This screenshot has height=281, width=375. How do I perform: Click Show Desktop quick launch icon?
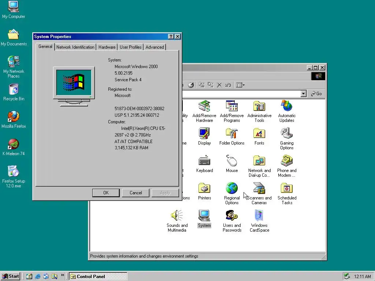pos(29,276)
